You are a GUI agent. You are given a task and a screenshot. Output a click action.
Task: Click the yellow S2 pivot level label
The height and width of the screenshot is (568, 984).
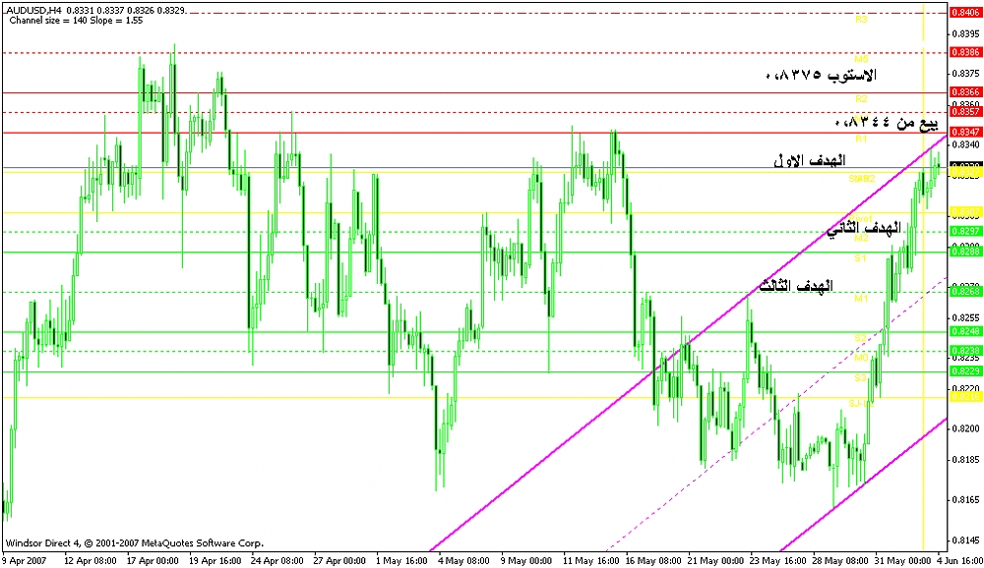pyautogui.click(x=860, y=338)
